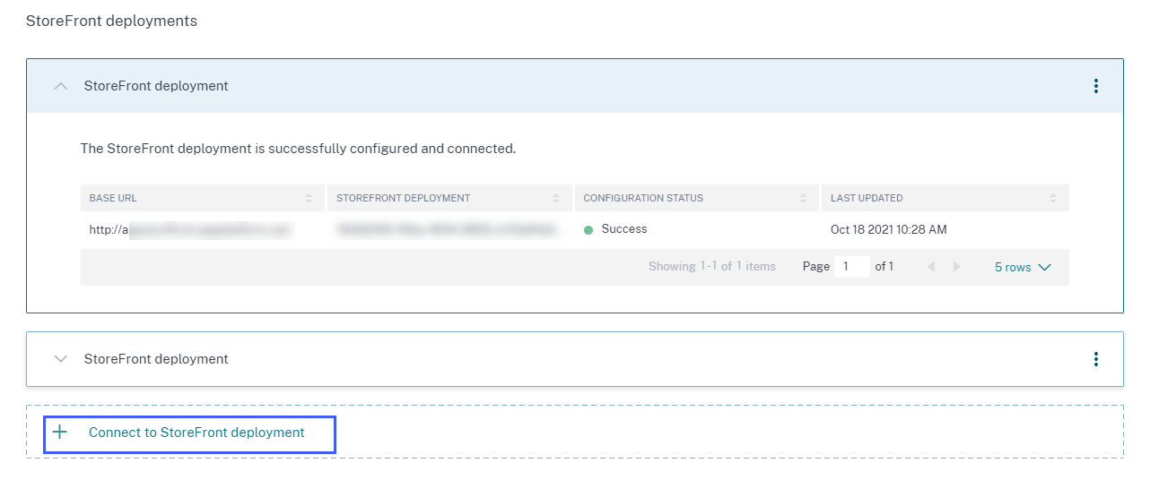Open the second StoreFront deployment's three-dot menu
The height and width of the screenshot is (480, 1150).
click(1095, 359)
